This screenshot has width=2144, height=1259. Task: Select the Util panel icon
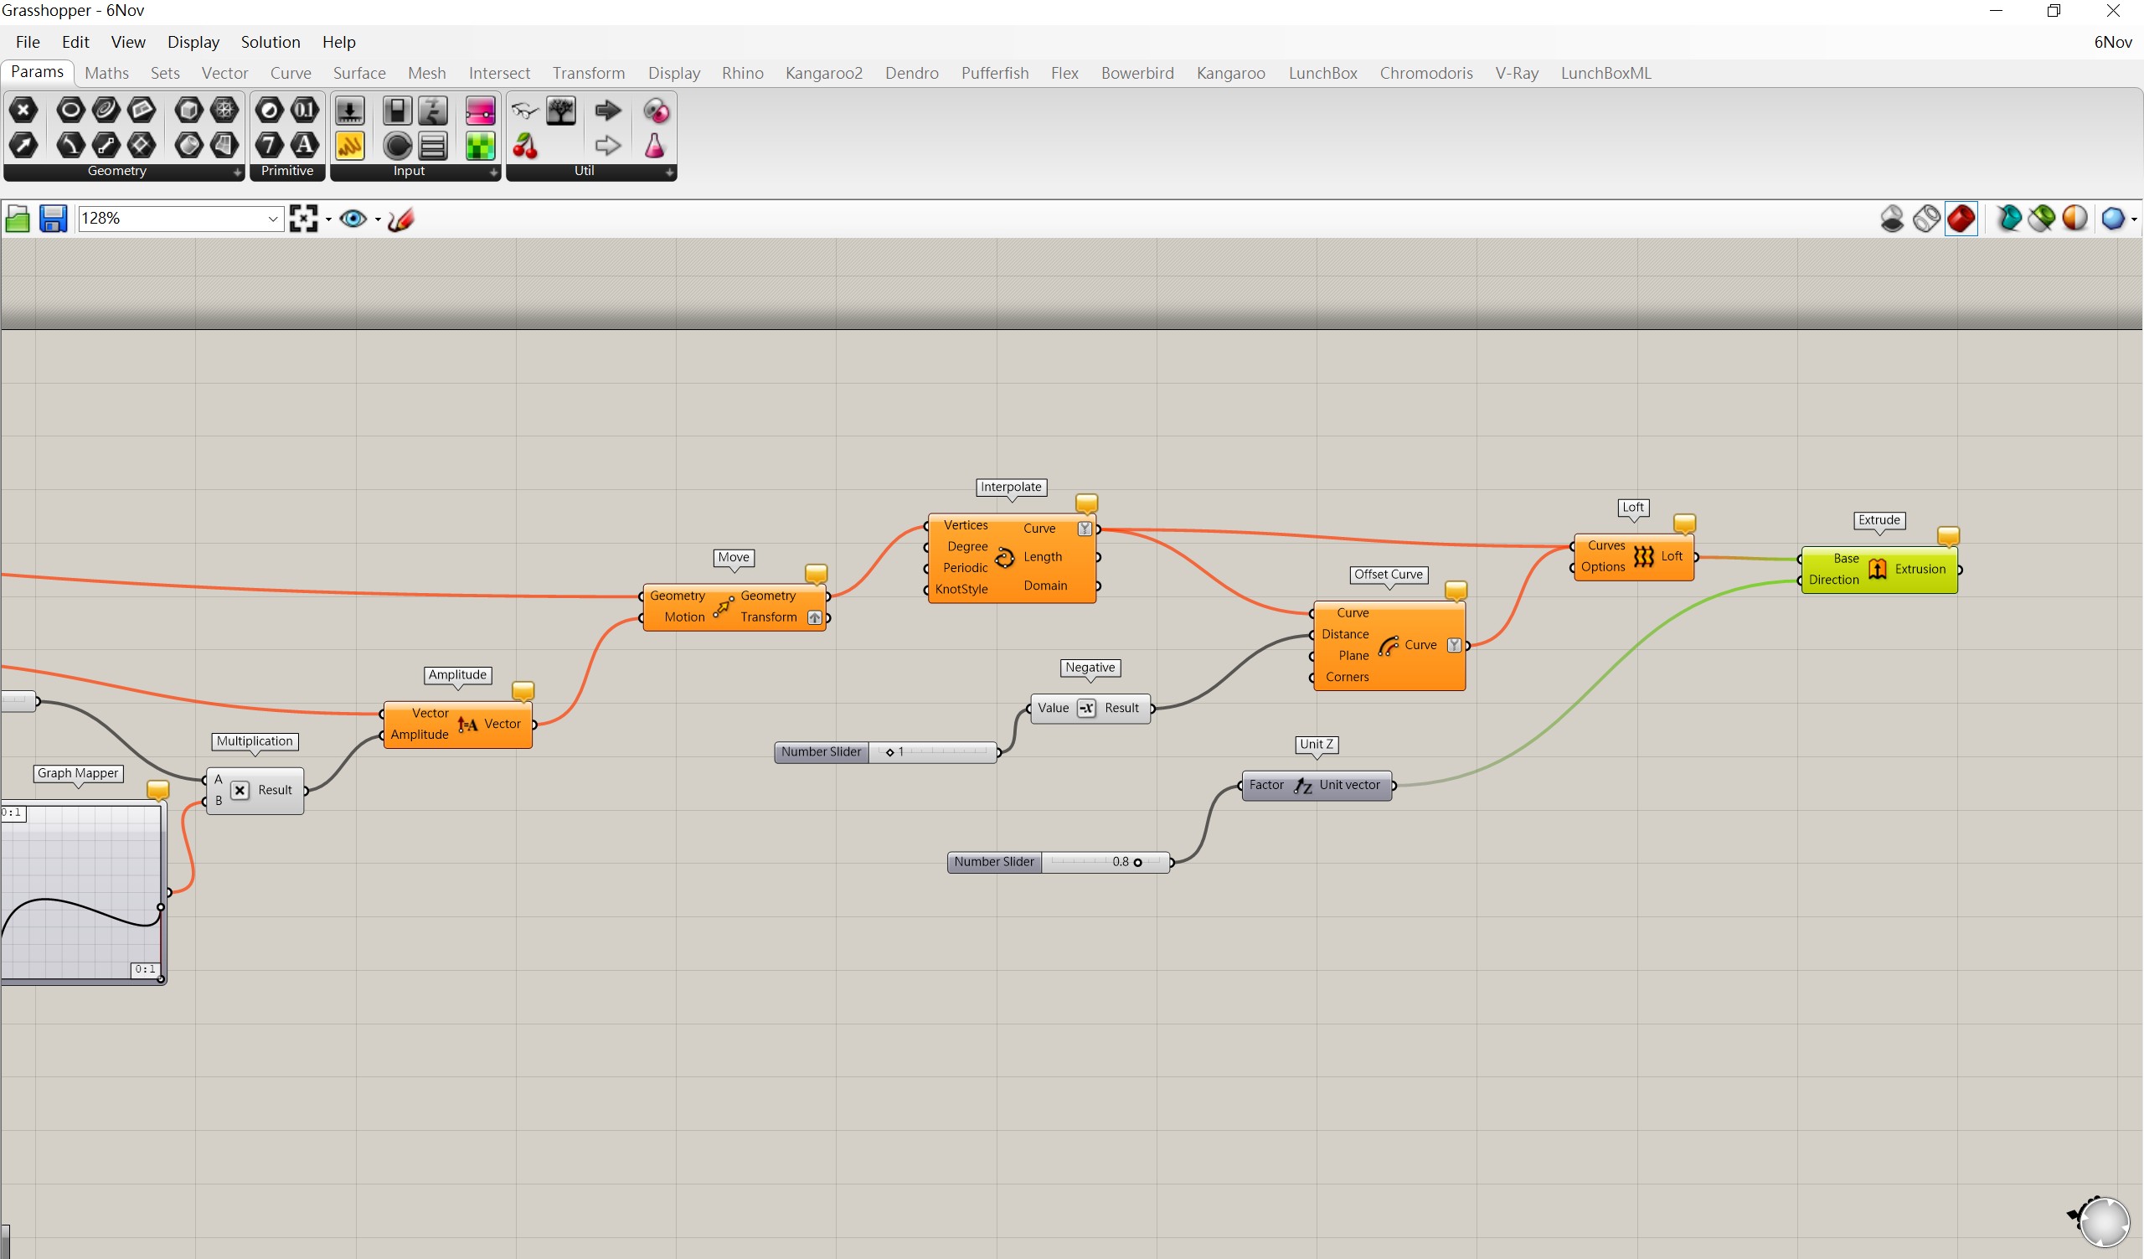585,171
